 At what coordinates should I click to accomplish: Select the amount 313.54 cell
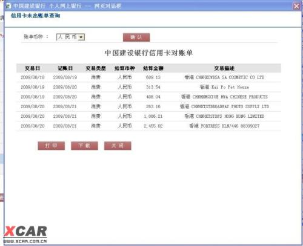pyautogui.click(x=153, y=87)
